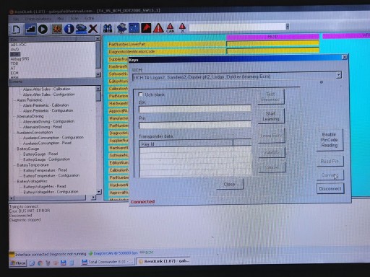Image resolution: width=370 pixels, height=277 pixels.
Task: Open the Misc menu
Action: [61, 18]
